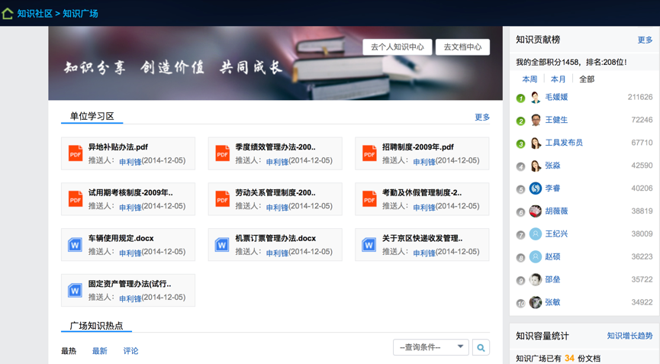
Task: Select the 最新 sort tab
Action: click(x=100, y=351)
